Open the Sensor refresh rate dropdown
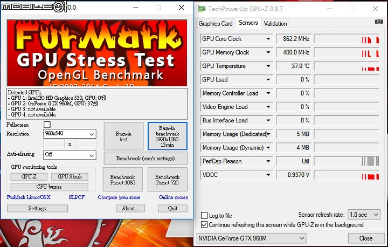The height and width of the screenshot is (247, 388). (x=364, y=215)
